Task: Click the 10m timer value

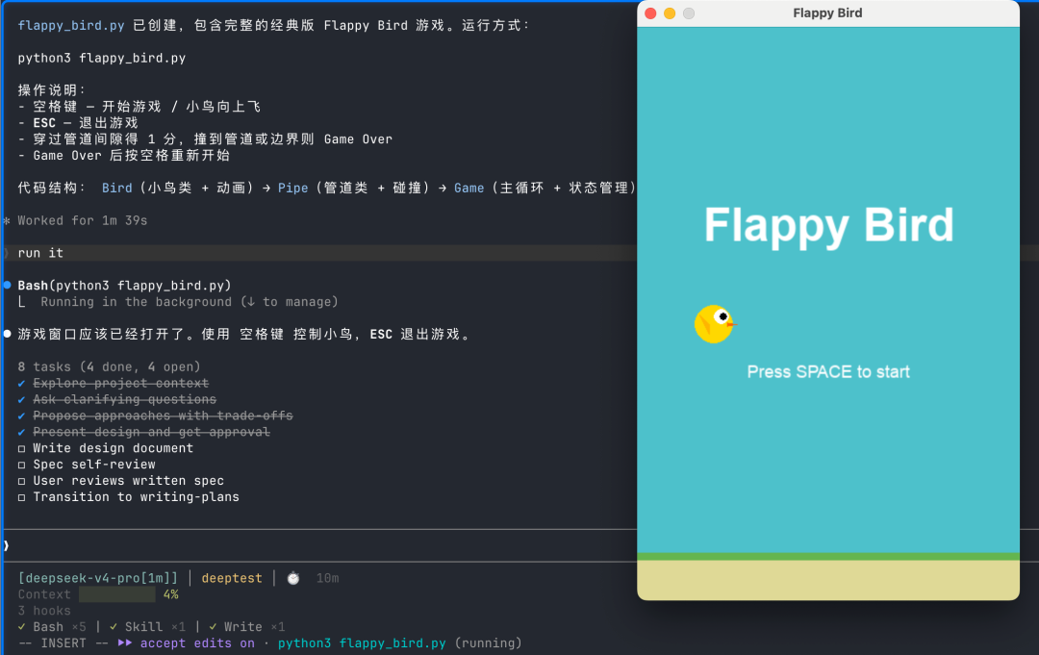Action: [327, 578]
